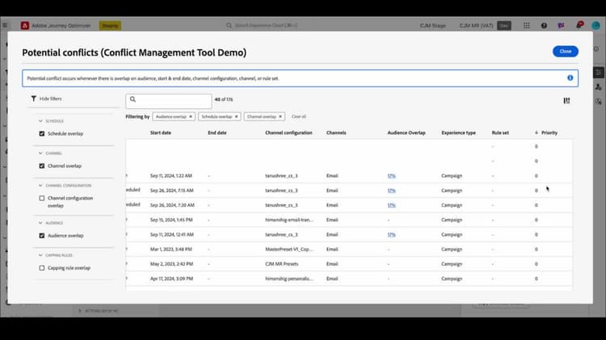The image size is (606, 340).
Task: Click the Channel configuration column header
Action: (288, 133)
